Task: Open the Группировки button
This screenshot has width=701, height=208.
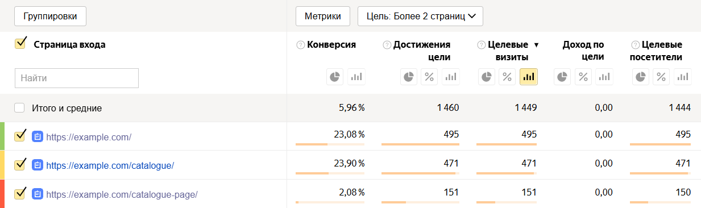Action: click(x=50, y=16)
